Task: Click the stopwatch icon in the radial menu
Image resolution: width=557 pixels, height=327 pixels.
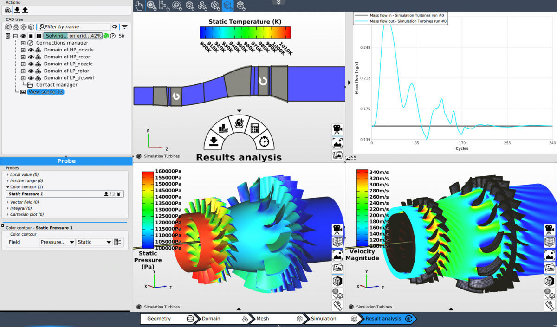Action: [x=264, y=141]
